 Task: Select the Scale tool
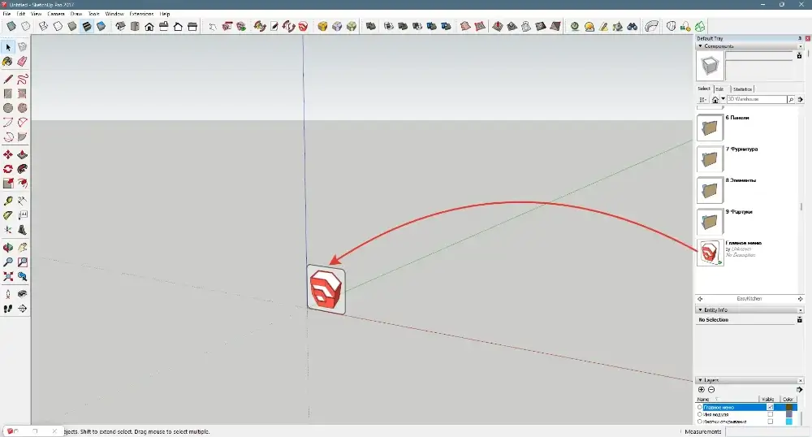[8, 184]
